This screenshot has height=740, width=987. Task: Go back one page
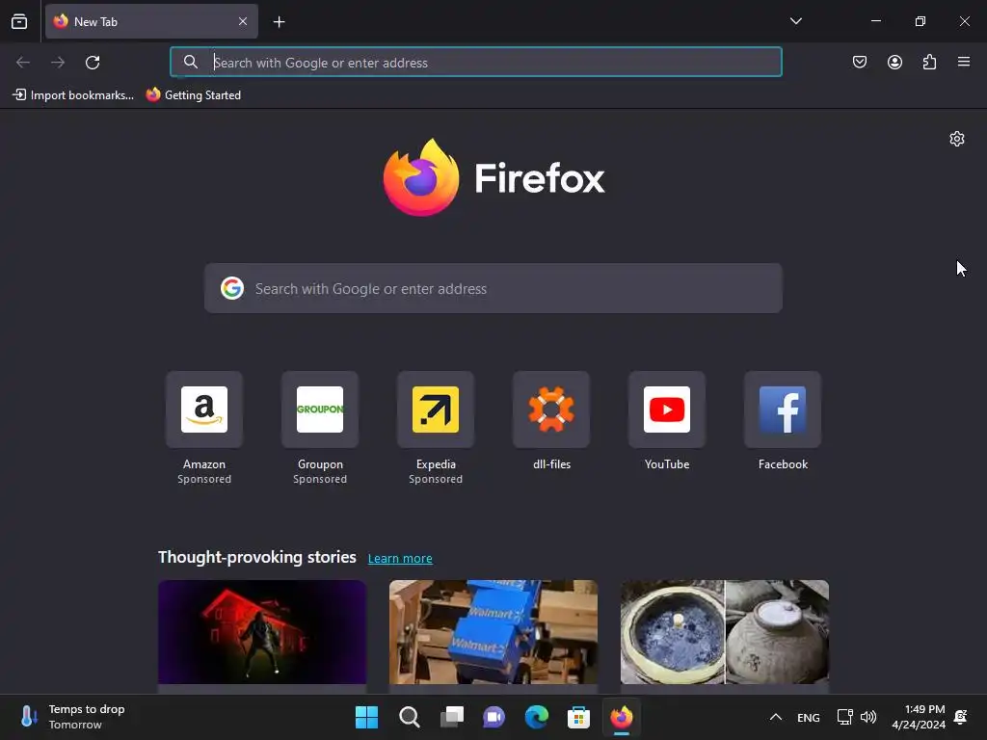[23, 63]
